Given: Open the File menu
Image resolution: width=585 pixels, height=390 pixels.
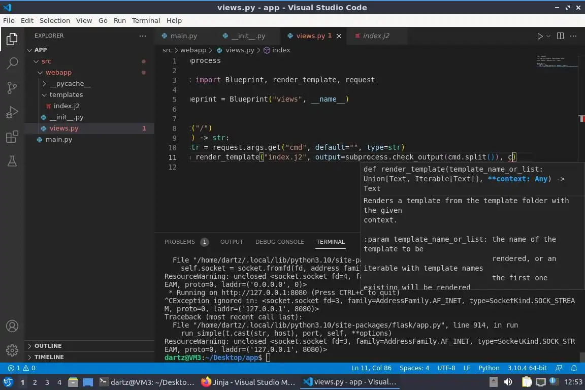Looking at the screenshot, I should [x=9, y=20].
